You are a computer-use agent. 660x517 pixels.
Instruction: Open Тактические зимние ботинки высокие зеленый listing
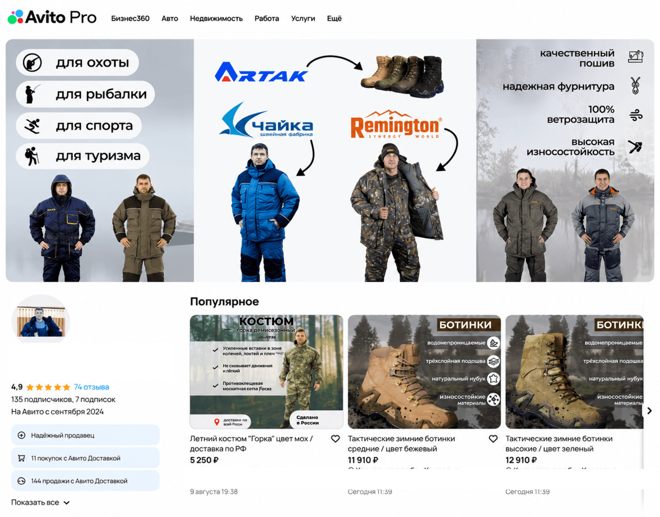(x=559, y=444)
